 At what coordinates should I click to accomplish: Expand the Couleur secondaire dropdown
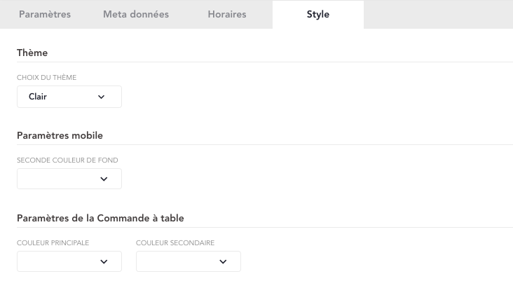coord(189,261)
